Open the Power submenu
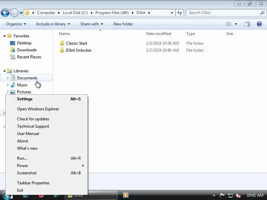Screen dimensions: 267x200 [x=47, y=165]
